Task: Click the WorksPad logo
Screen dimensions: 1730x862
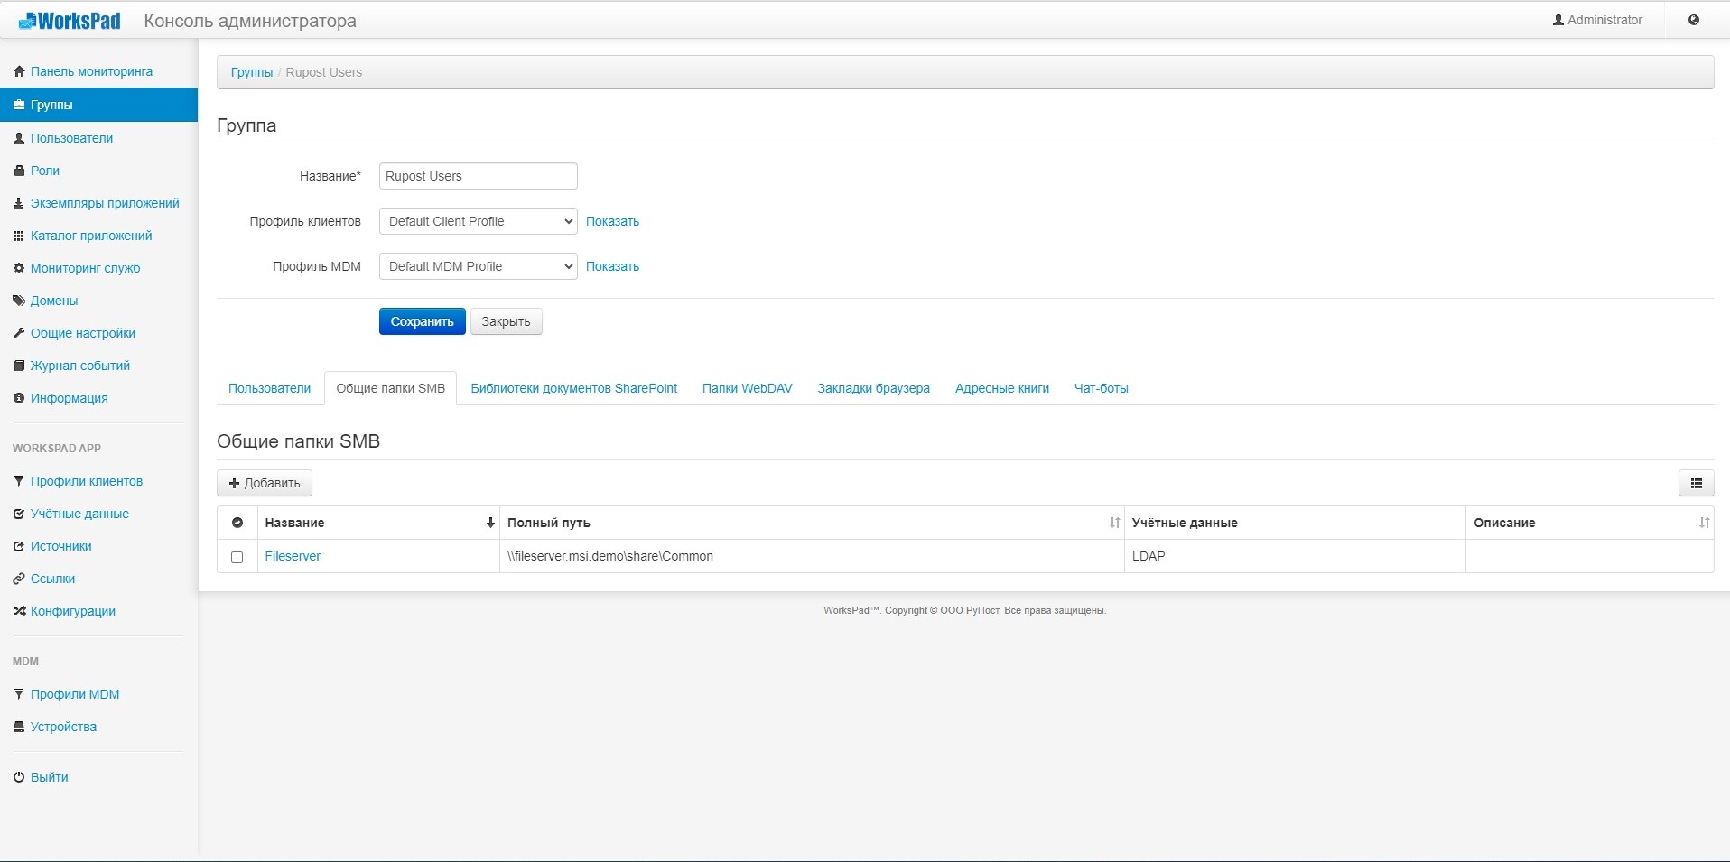Action: click(70, 20)
